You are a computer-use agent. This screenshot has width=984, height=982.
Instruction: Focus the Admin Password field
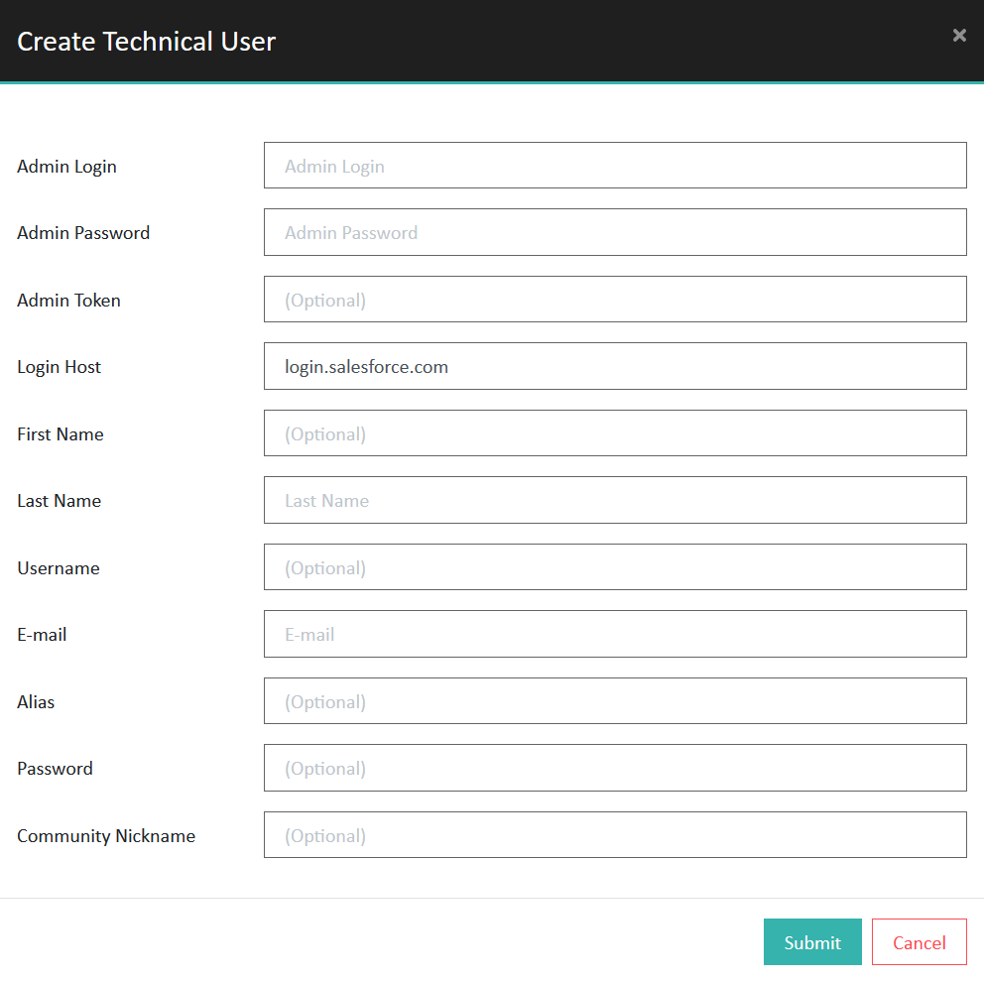pyautogui.click(x=615, y=232)
